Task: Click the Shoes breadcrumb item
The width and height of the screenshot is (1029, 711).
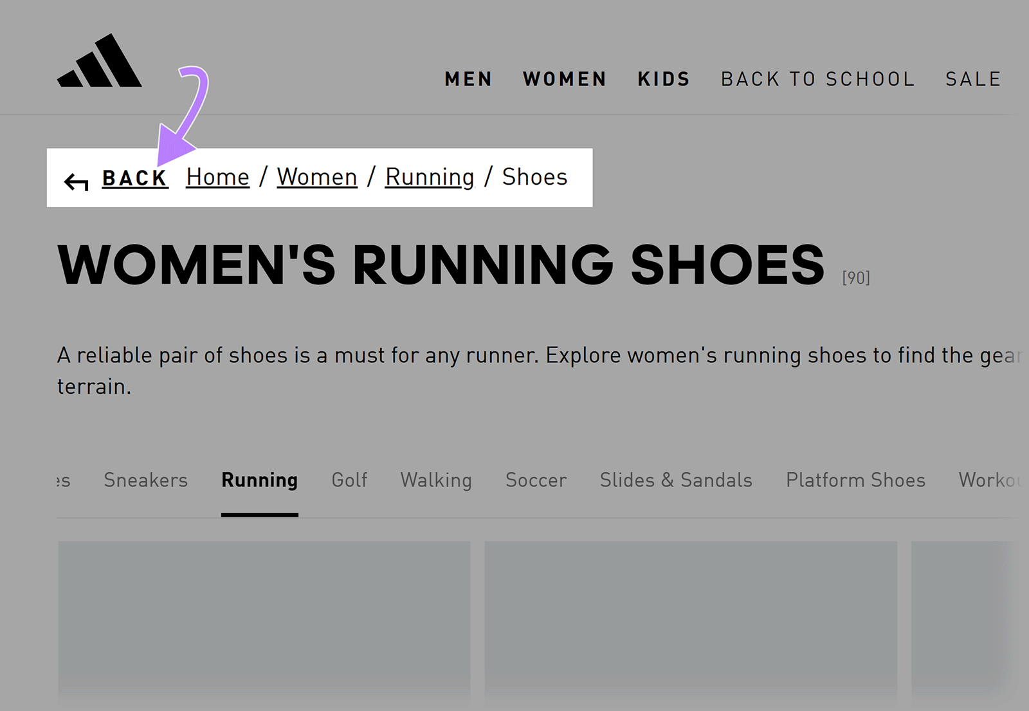Action: tap(534, 177)
